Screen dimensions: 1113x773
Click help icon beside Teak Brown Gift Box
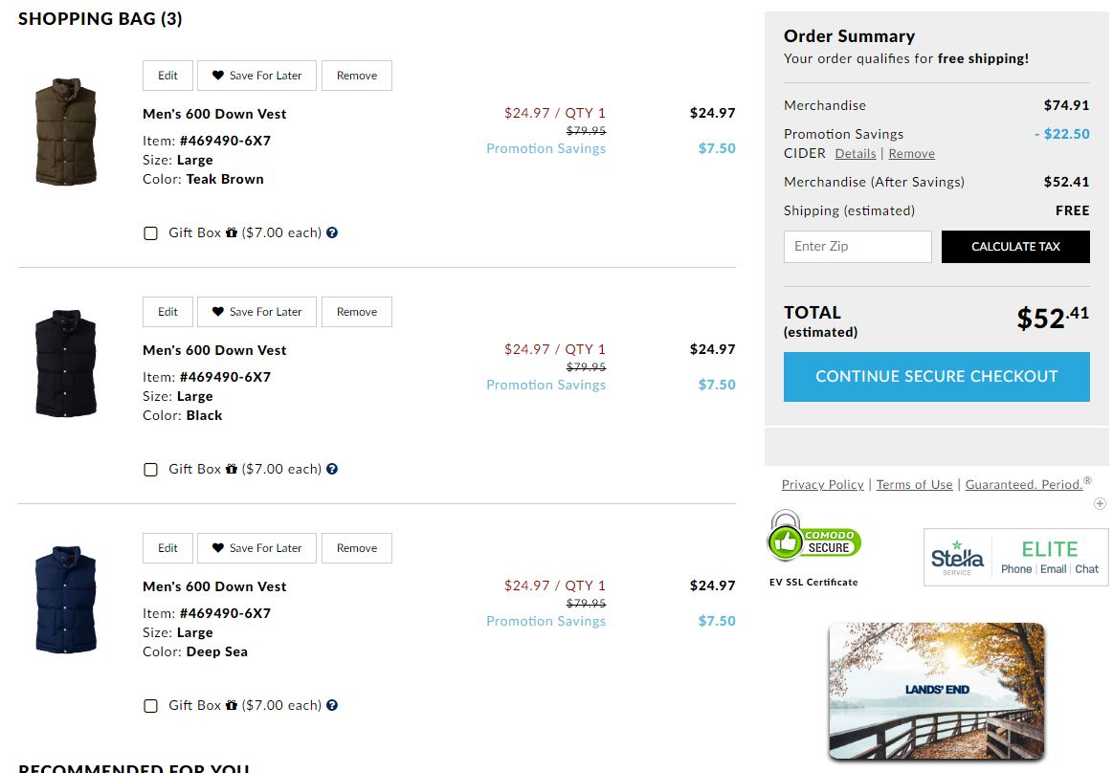point(332,232)
